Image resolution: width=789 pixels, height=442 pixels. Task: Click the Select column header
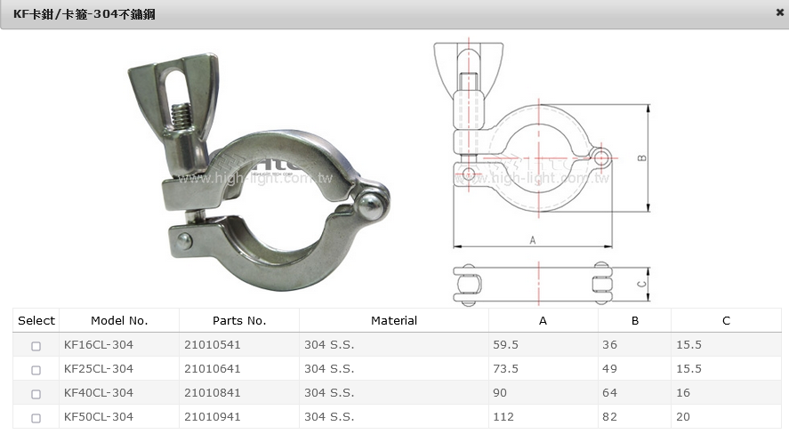tap(36, 320)
